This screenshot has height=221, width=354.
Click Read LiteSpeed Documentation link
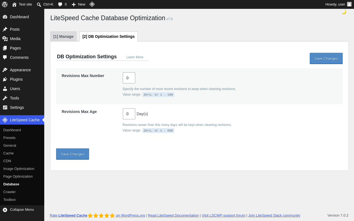[x=173, y=215]
